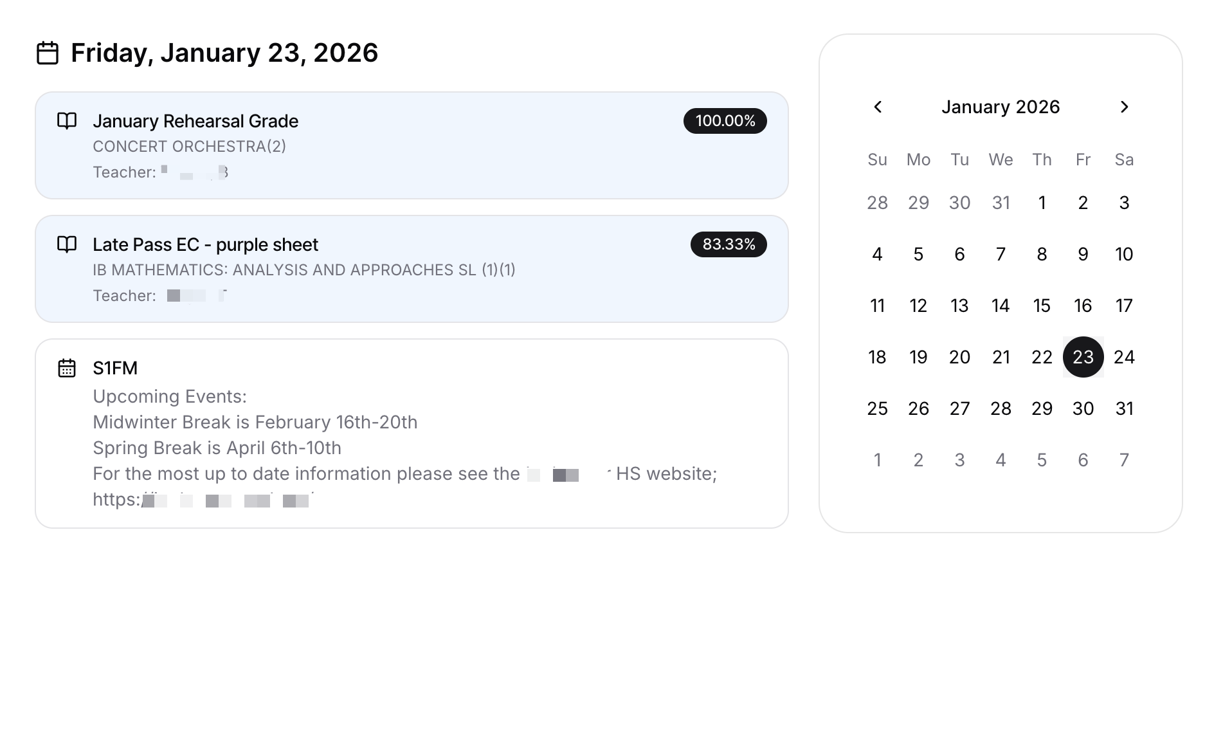Select January 12 on the calendar
Image resolution: width=1205 pixels, height=750 pixels.
coord(918,306)
